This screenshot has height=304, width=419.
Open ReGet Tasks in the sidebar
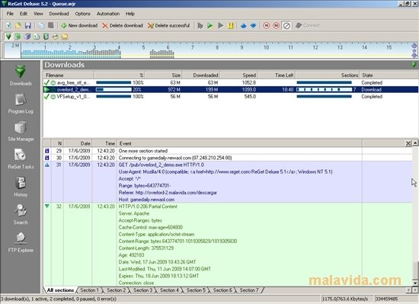(21, 159)
